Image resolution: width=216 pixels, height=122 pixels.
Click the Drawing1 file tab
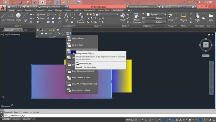tap(11, 30)
